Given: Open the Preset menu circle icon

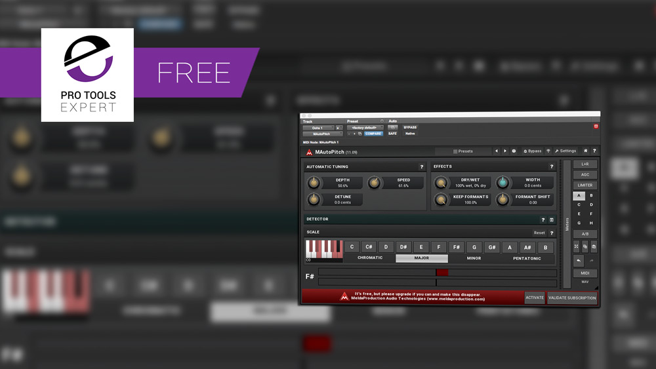Looking at the screenshot, I should point(382,121).
